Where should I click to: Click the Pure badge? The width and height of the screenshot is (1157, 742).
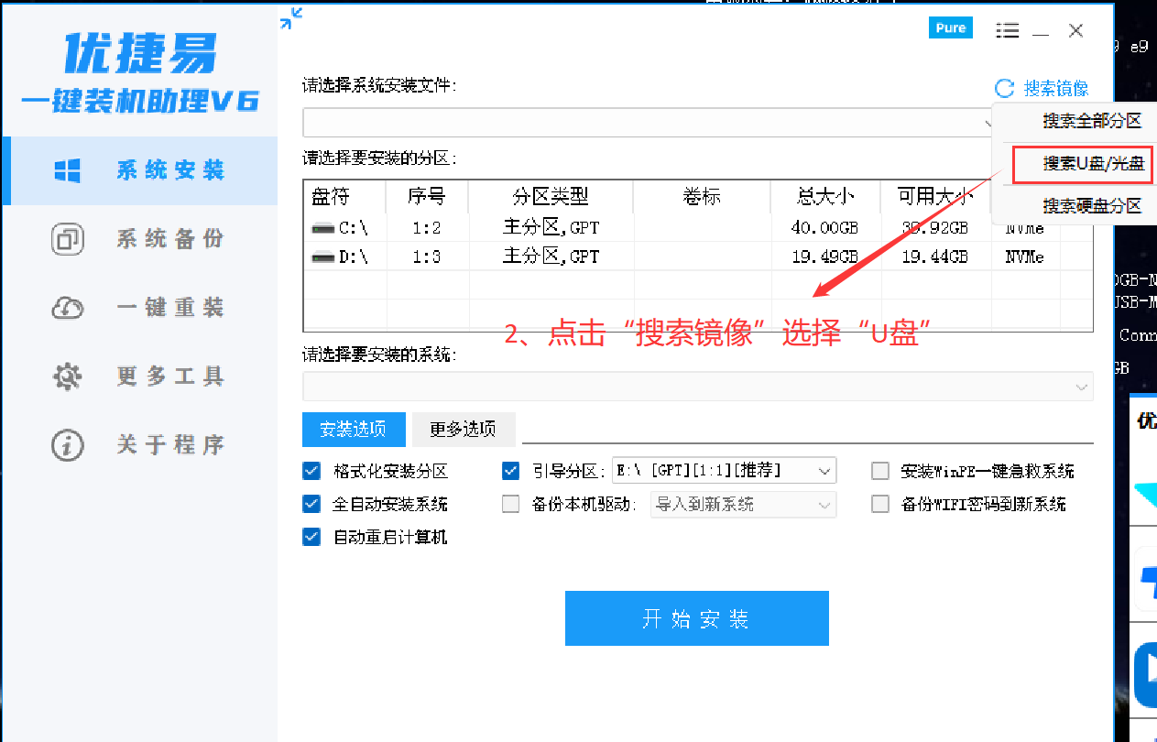point(951,27)
